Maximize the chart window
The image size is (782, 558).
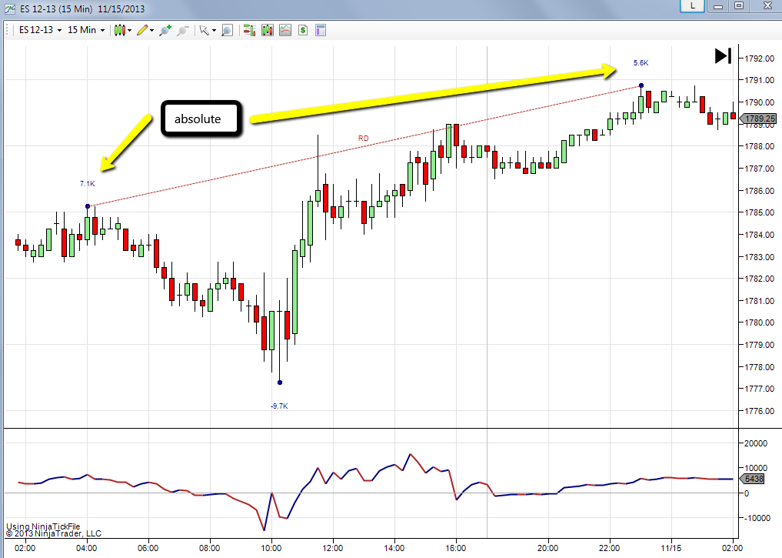(x=739, y=5)
